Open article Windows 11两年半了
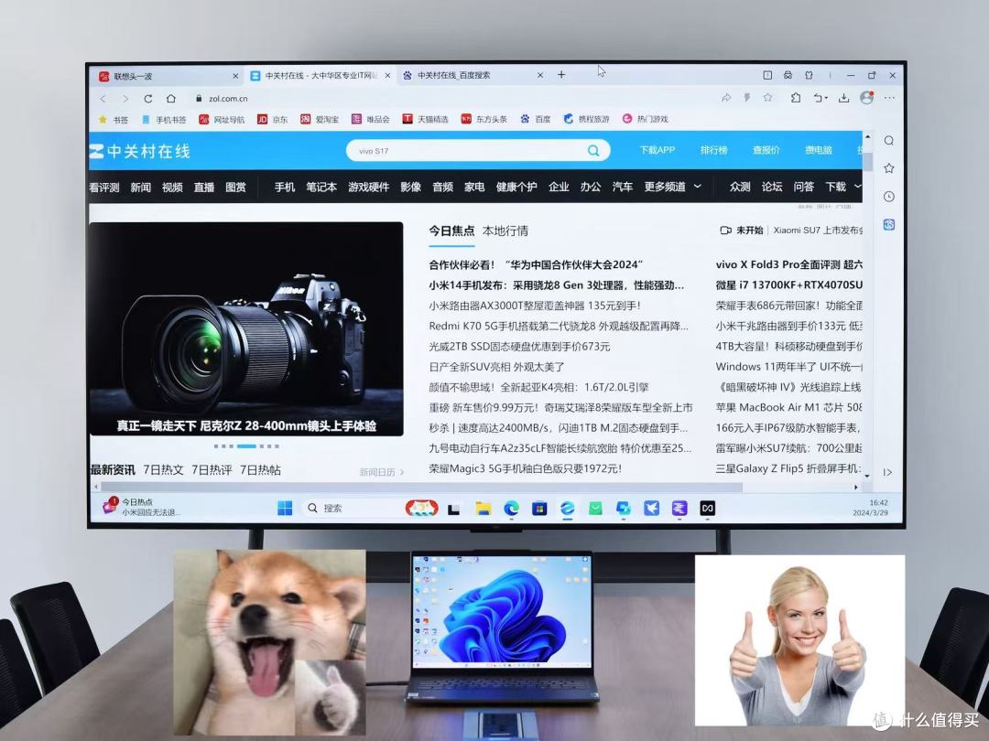The width and height of the screenshot is (989, 741). point(788,367)
